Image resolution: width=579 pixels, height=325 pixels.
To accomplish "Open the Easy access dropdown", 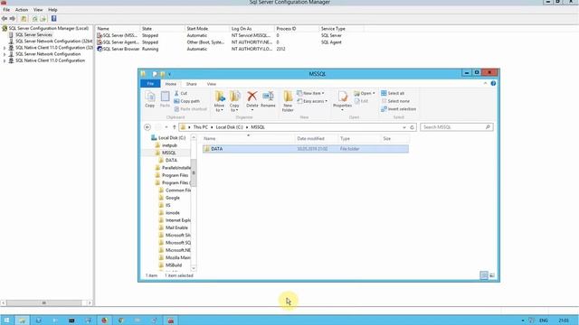I will 312,101.
